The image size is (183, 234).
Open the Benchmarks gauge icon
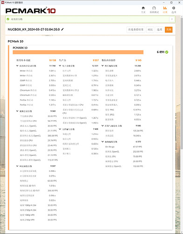pyautogui.click(x=154, y=8)
